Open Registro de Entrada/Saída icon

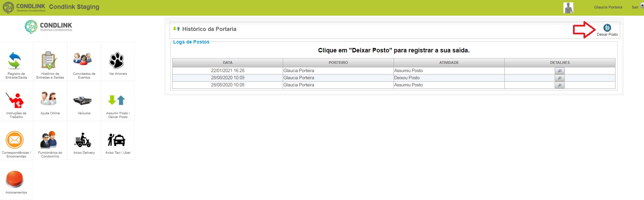pos(15,61)
